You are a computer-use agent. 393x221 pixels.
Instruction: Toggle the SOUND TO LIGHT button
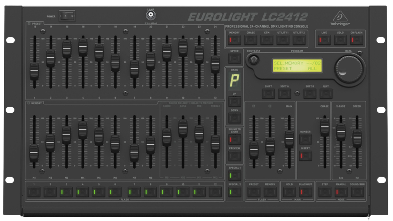pyautogui.click(x=235, y=139)
